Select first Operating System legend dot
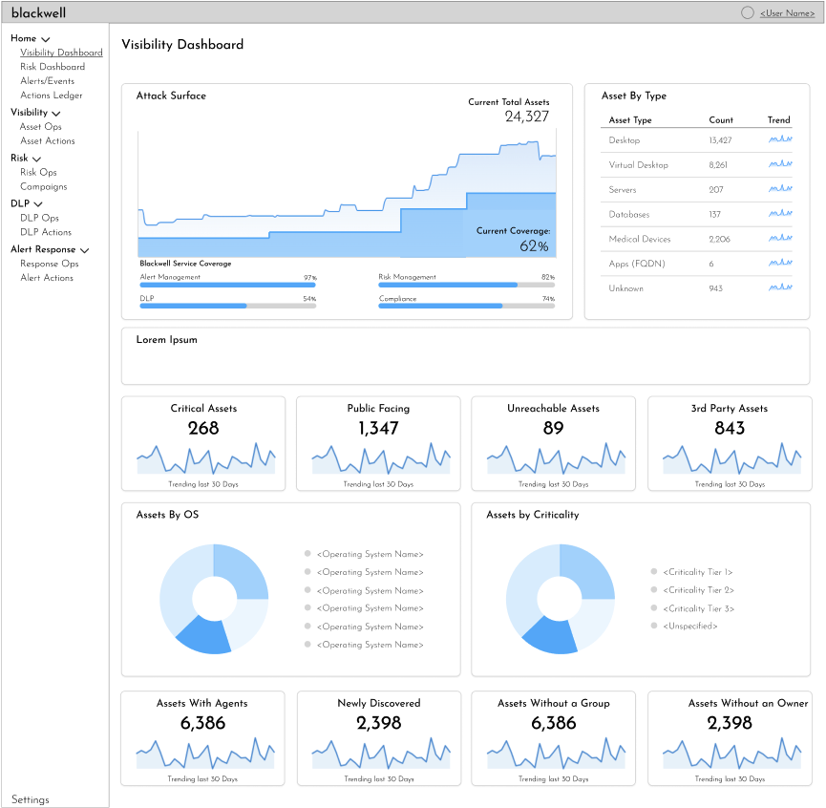This screenshot has width=826, height=808. pos(307,554)
